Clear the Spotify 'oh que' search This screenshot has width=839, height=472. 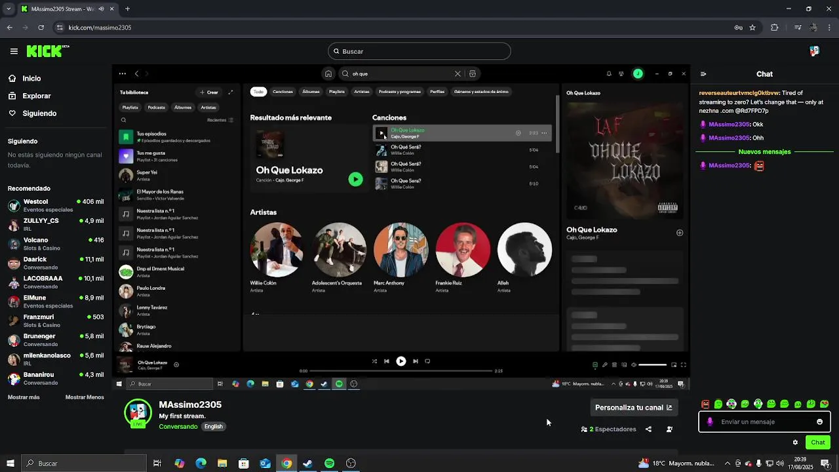tap(458, 74)
